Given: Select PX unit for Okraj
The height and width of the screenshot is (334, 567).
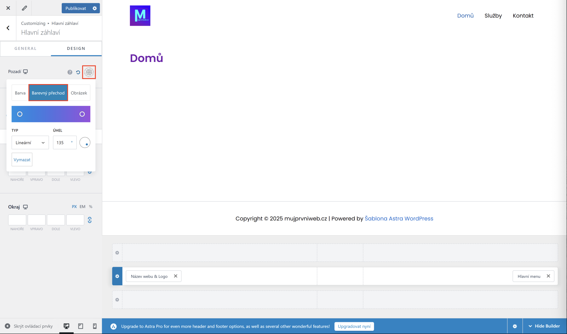Looking at the screenshot, I should tap(74, 207).
